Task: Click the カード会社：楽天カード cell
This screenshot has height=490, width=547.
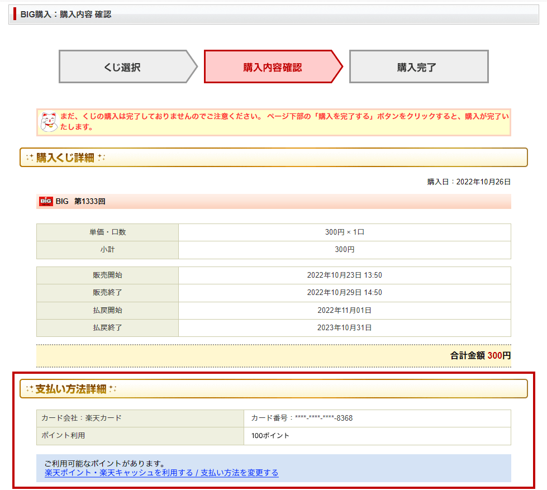Action: click(x=82, y=418)
